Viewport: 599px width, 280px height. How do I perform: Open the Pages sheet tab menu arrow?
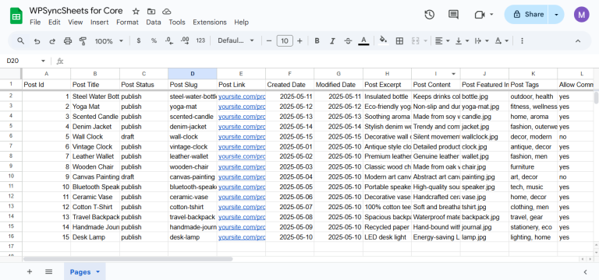point(97,271)
